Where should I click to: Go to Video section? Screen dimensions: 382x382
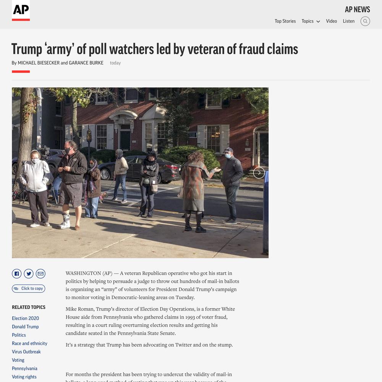tap(331, 21)
